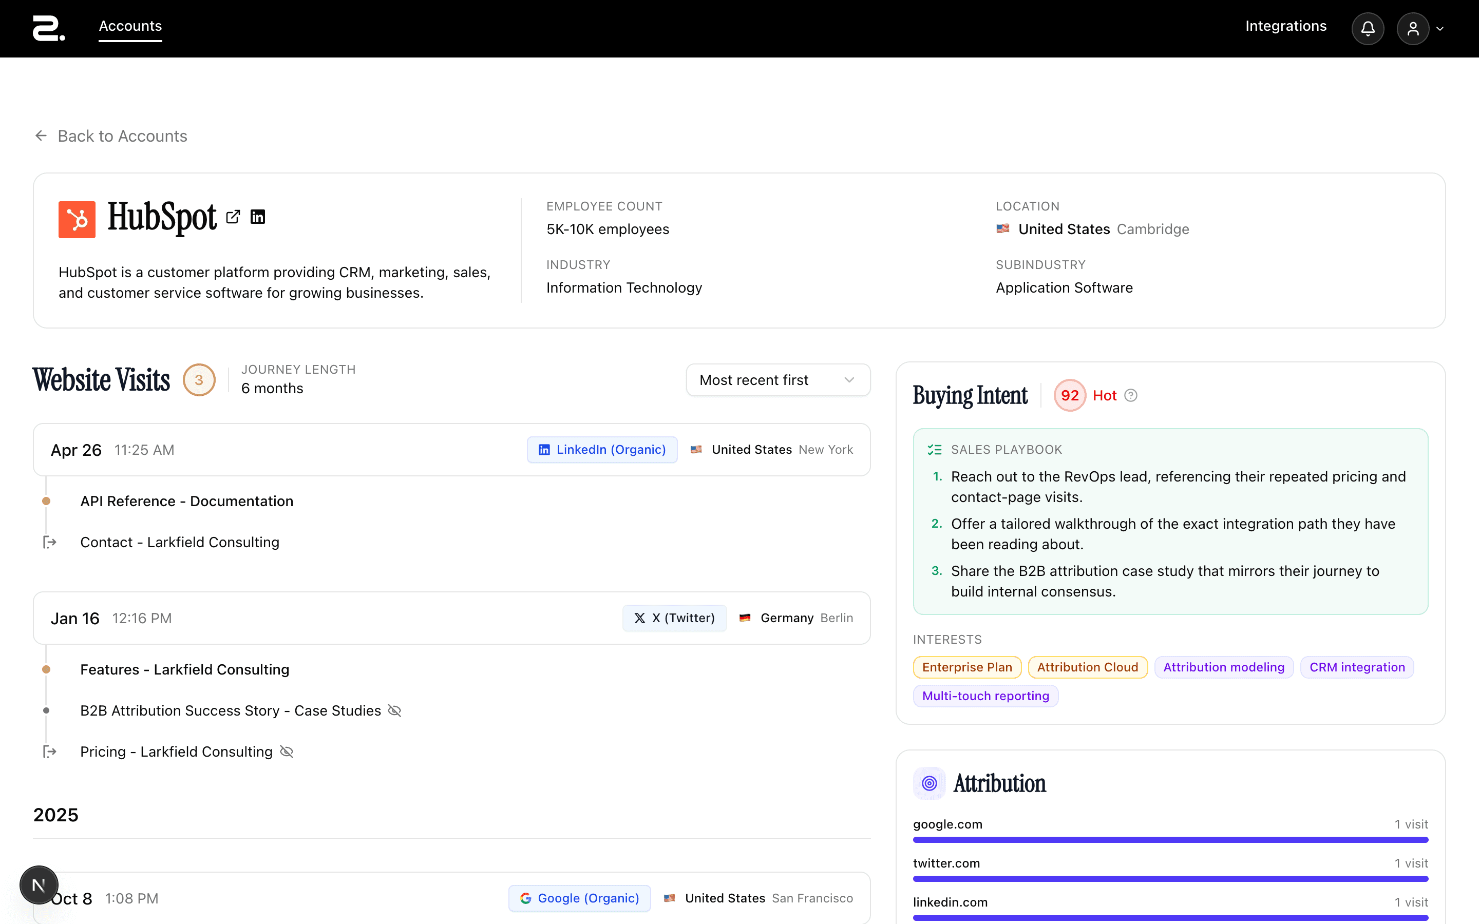Viewport: 1479px width, 924px height.
Task: Open Integrations from the top navigation
Action: 1286,26
